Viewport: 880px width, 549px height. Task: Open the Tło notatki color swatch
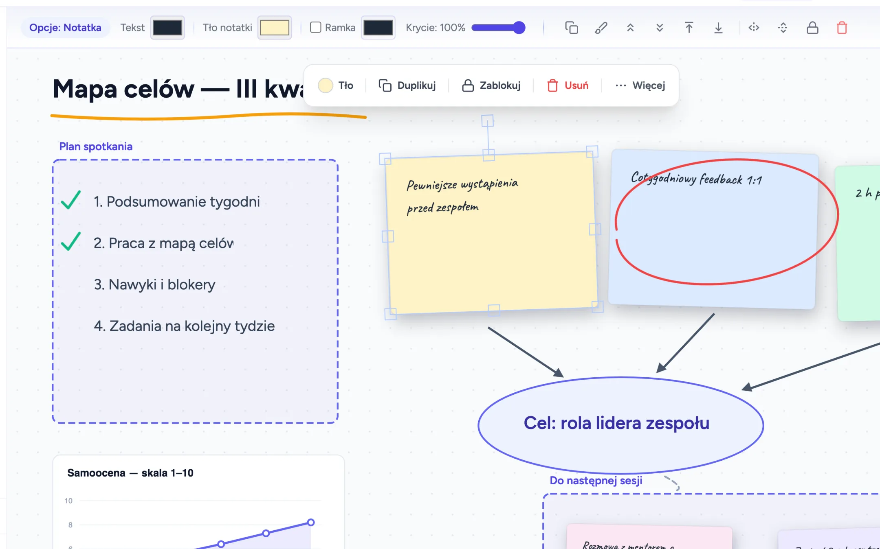pyautogui.click(x=275, y=28)
